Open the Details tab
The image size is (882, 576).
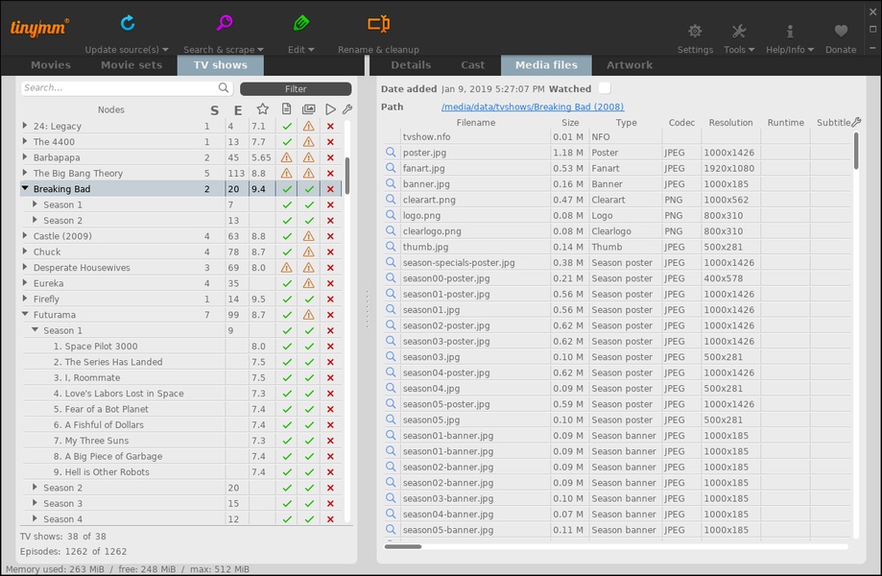411,65
